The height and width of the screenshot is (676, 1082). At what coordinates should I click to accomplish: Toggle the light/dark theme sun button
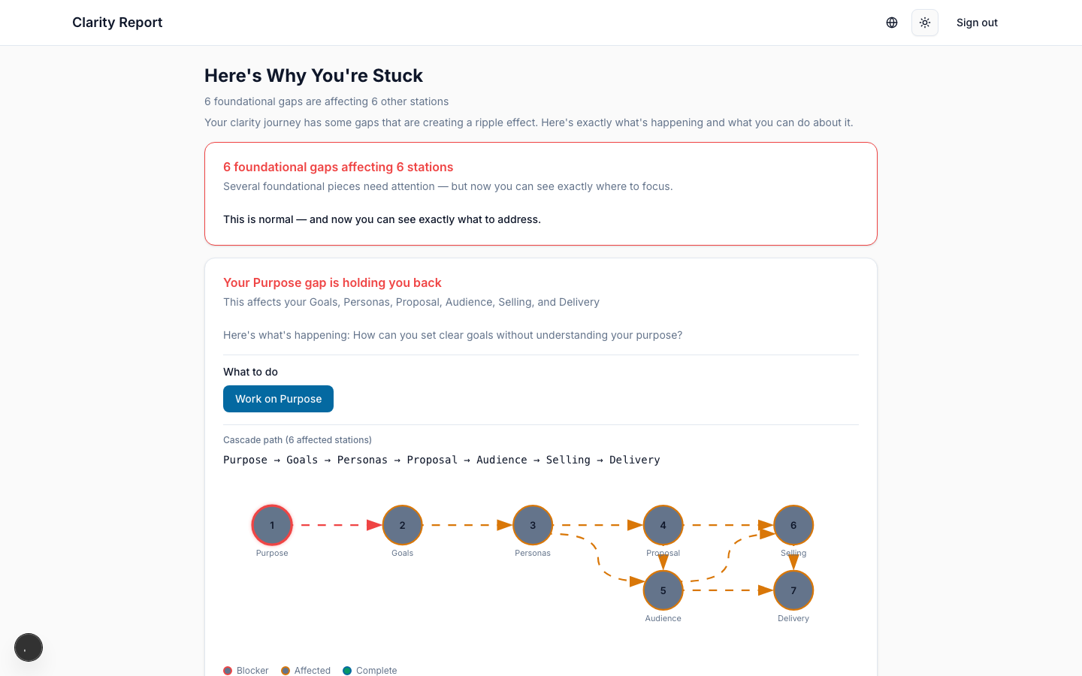925,23
